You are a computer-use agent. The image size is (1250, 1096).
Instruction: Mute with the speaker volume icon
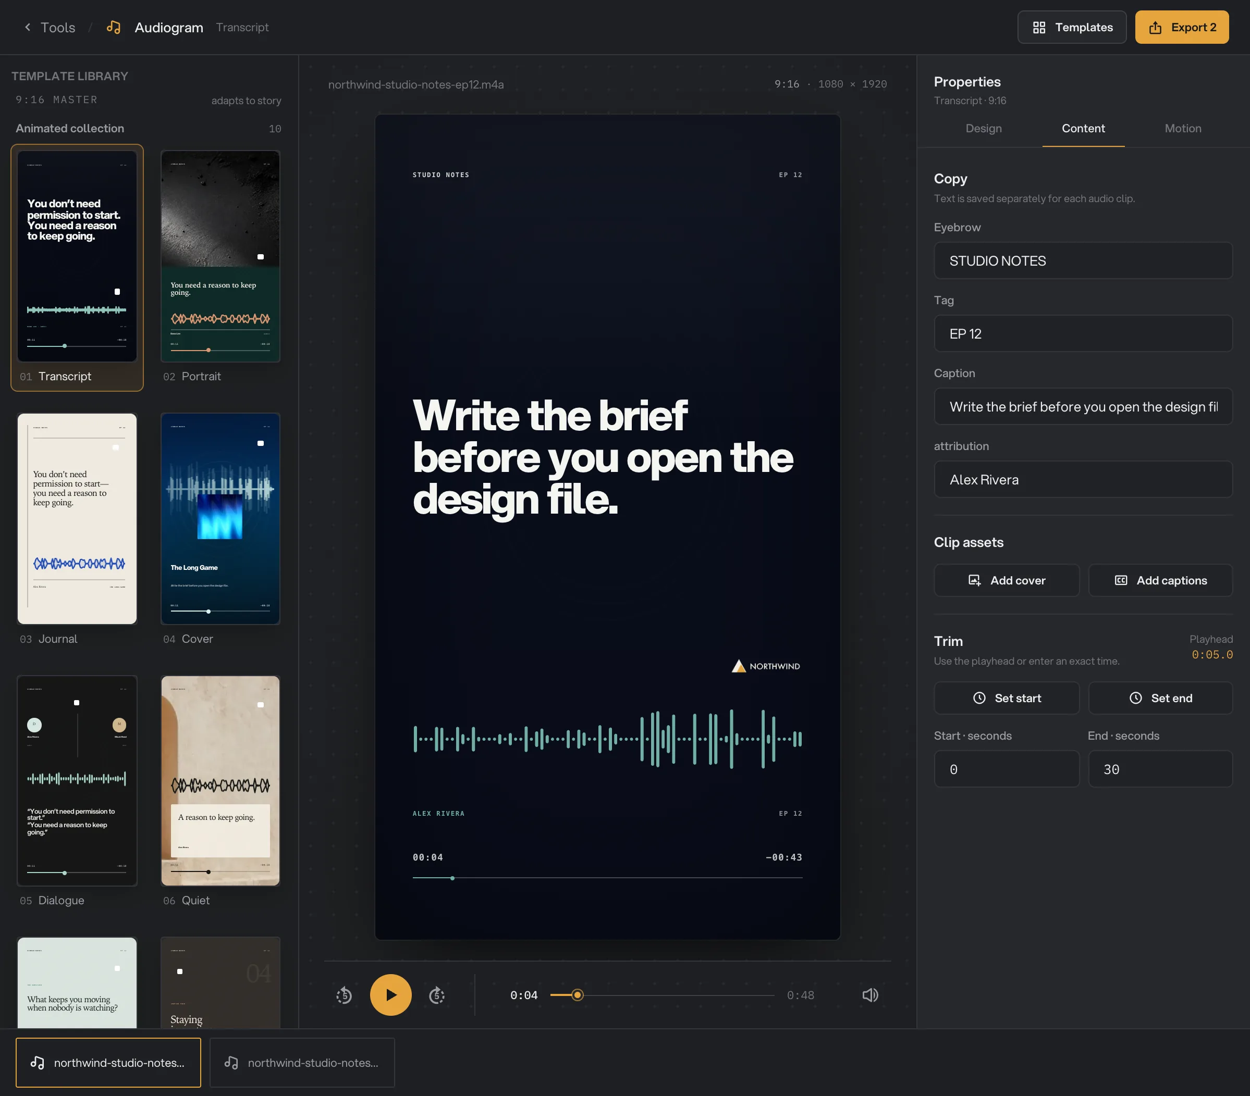click(870, 995)
